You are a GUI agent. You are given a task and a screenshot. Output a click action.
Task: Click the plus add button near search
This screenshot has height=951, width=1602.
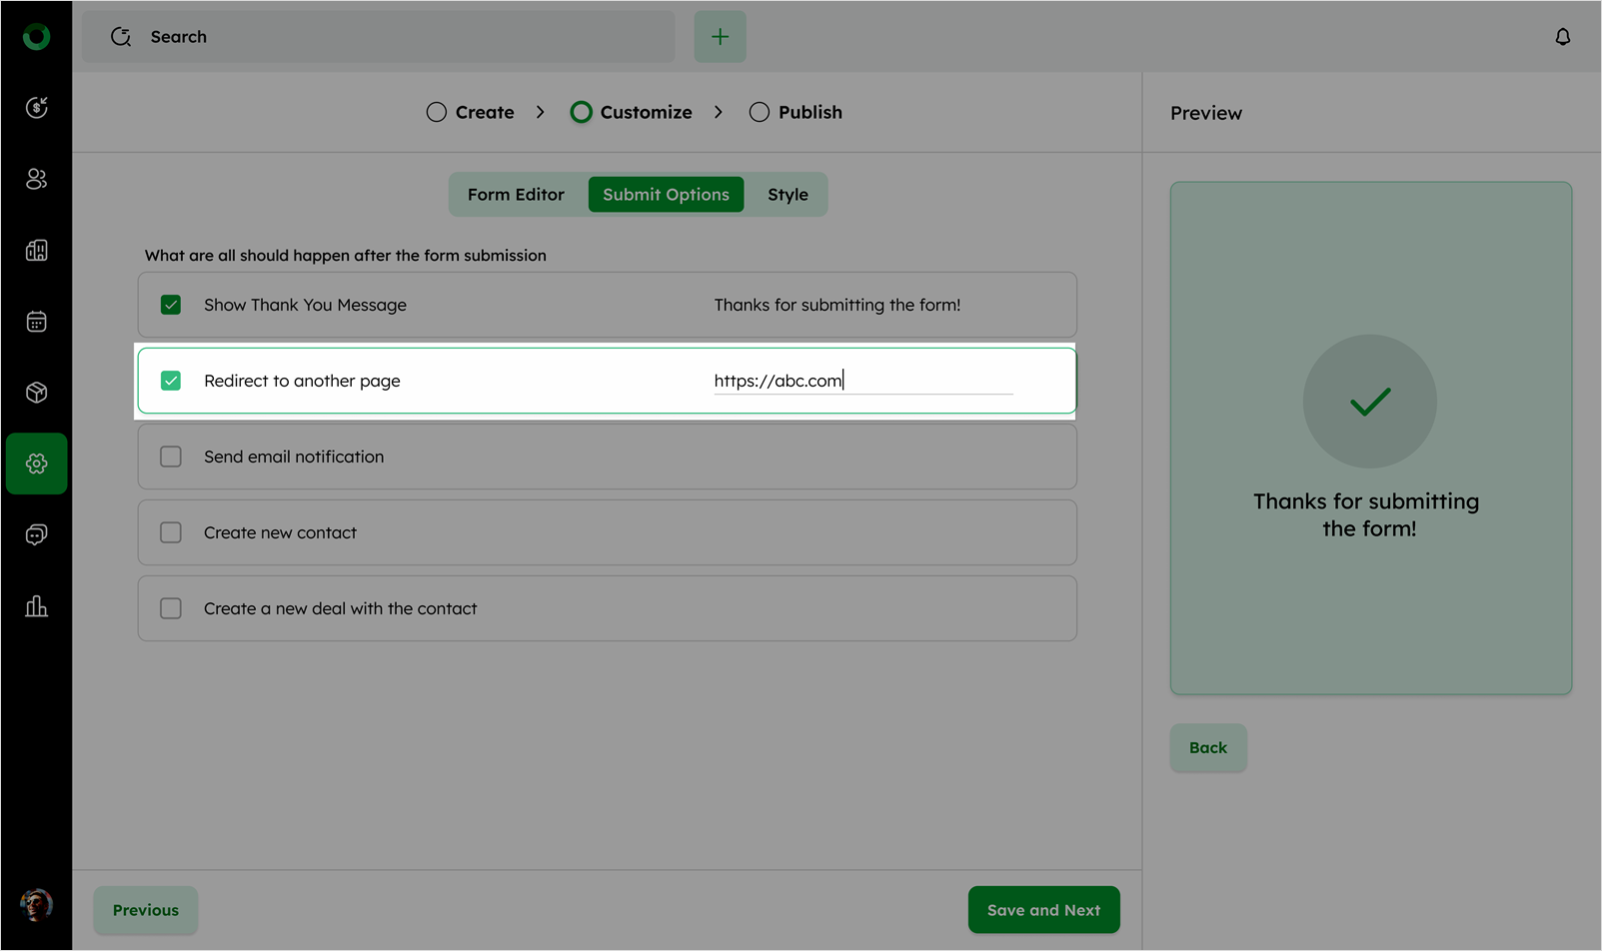coord(720,37)
